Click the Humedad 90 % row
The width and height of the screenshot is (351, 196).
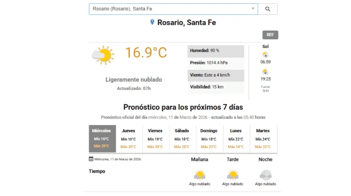coord(216,51)
